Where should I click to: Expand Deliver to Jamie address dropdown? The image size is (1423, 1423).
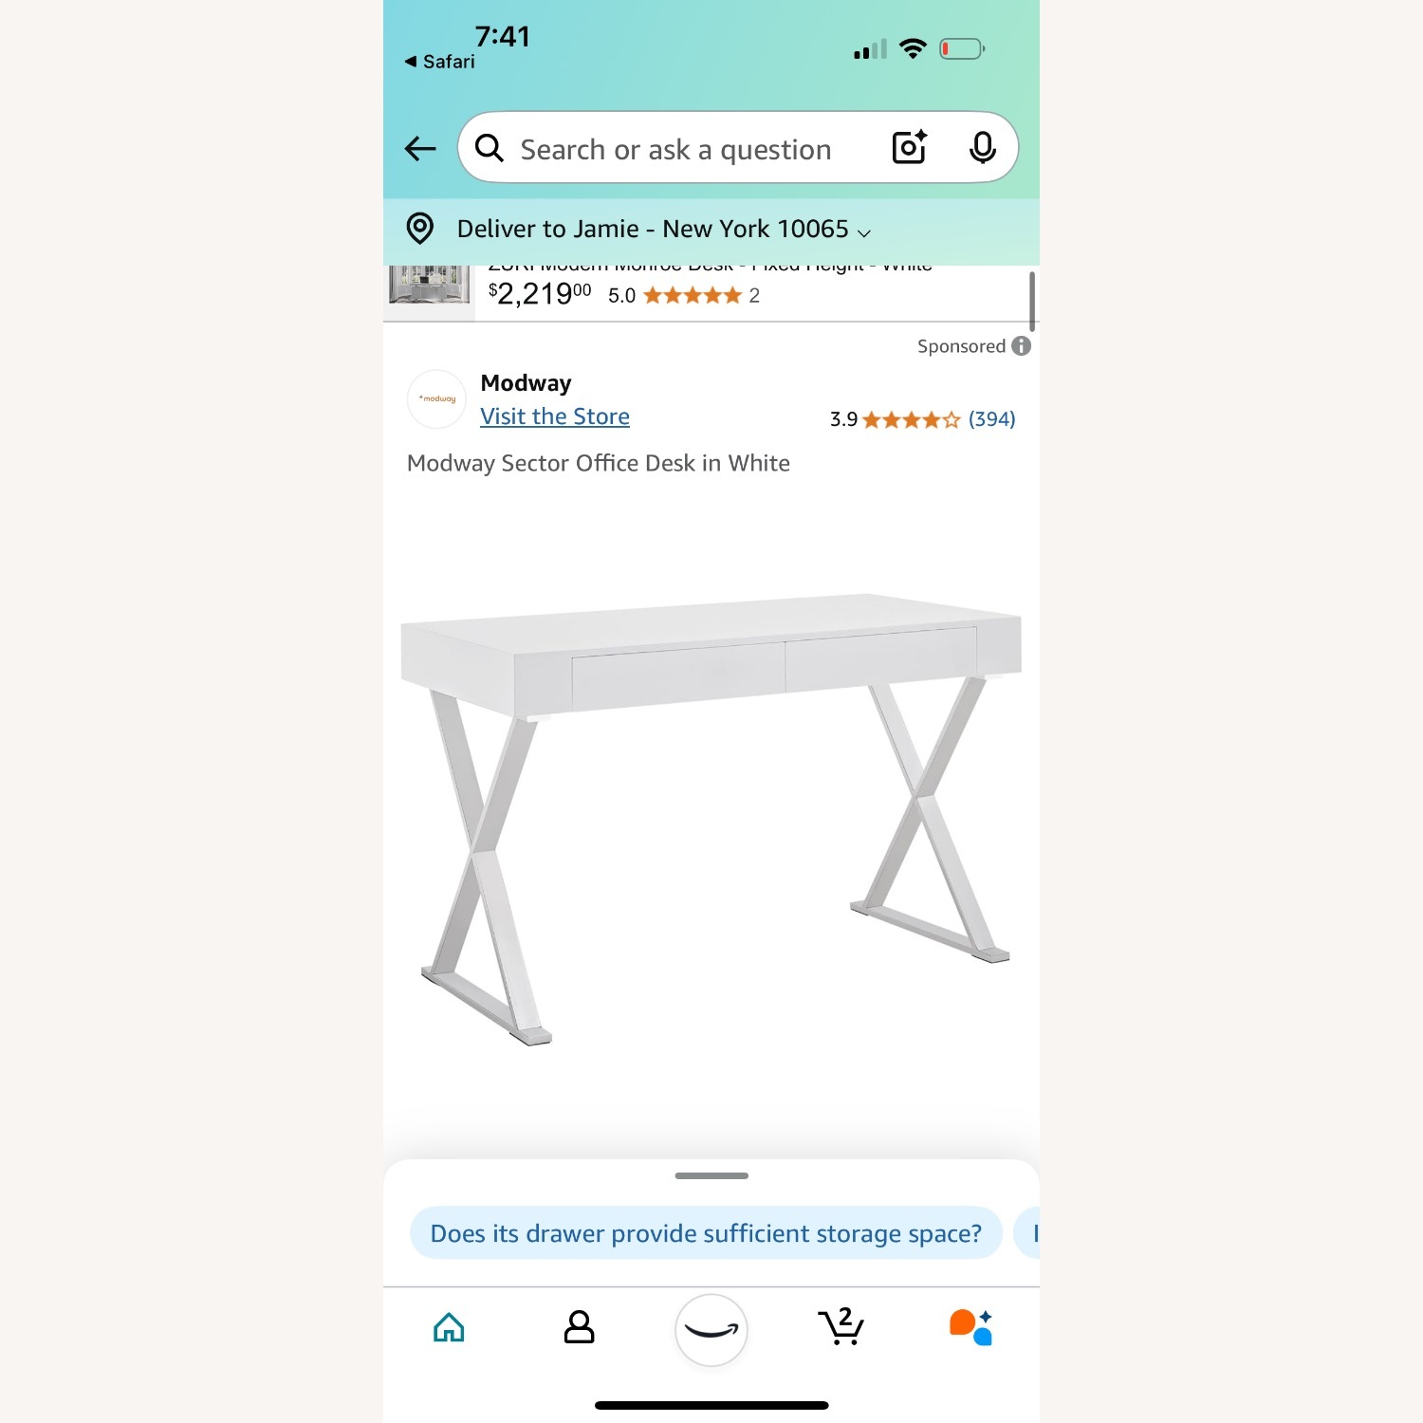point(664,229)
